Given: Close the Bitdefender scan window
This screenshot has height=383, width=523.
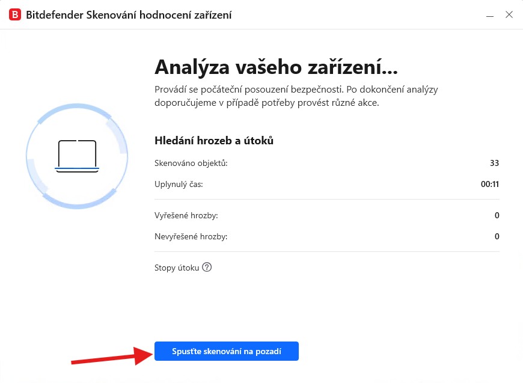Looking at the screenshot, I should click(509, 14).
